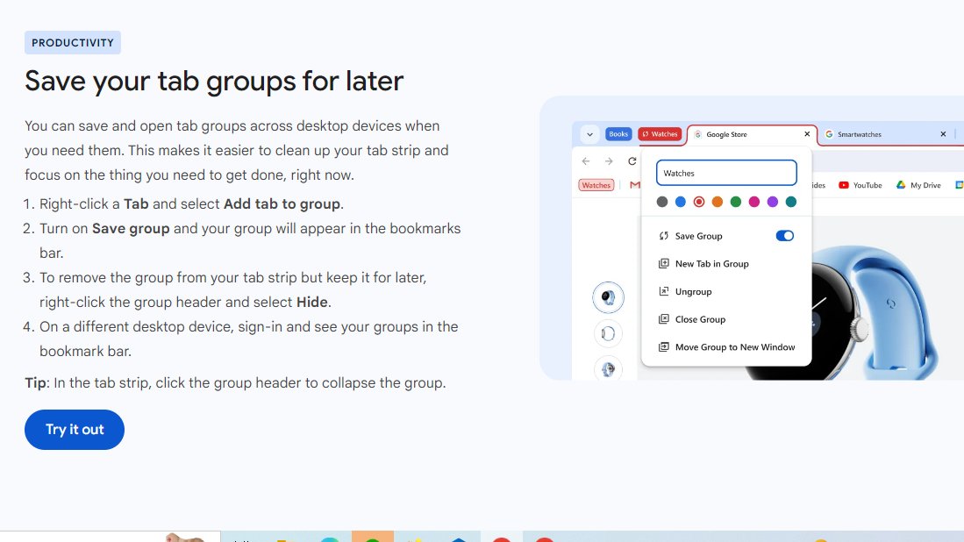Click the My Drive bookmark icon
The image size is (964, 542).
(x=900, y=185)
